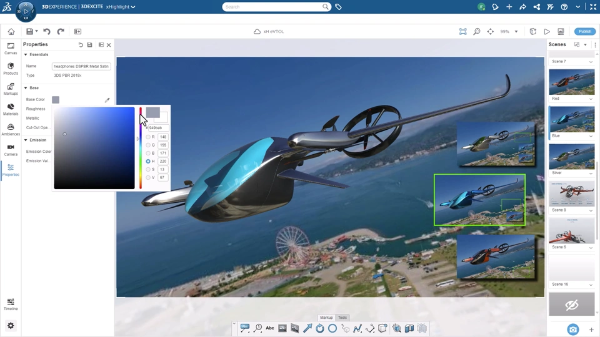Select the numbered magnifier markup tool
This screenshot has height=337, width=600.
(x=258, y=328)
